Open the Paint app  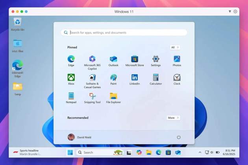coord(113,79)
